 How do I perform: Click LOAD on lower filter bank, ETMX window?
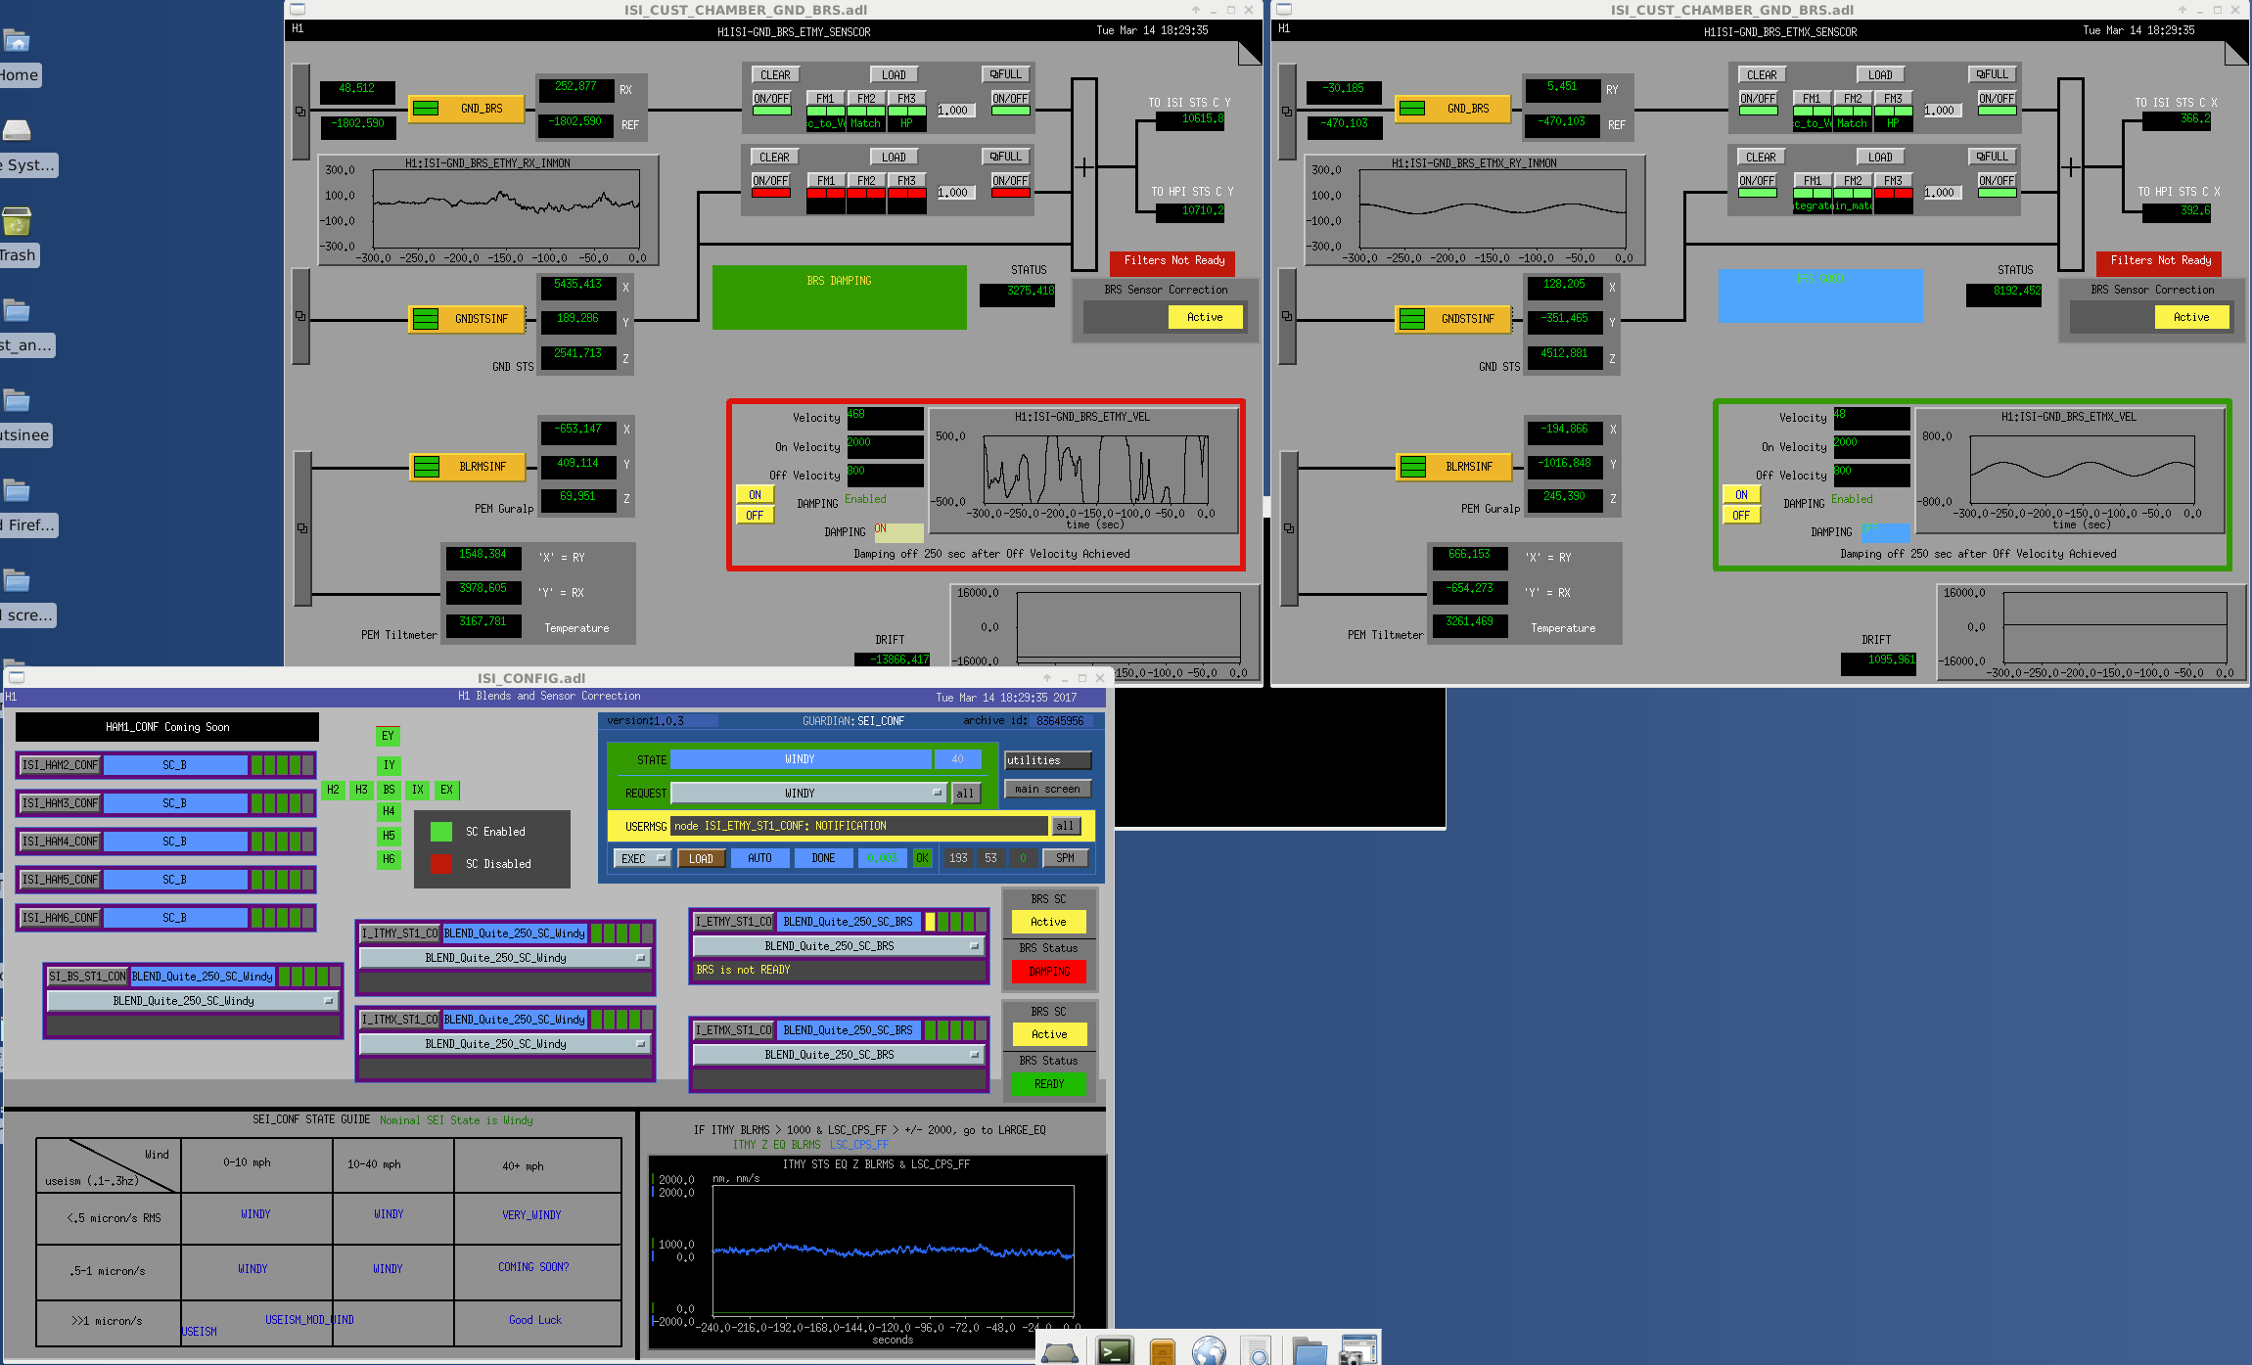tap(1880, 157)
